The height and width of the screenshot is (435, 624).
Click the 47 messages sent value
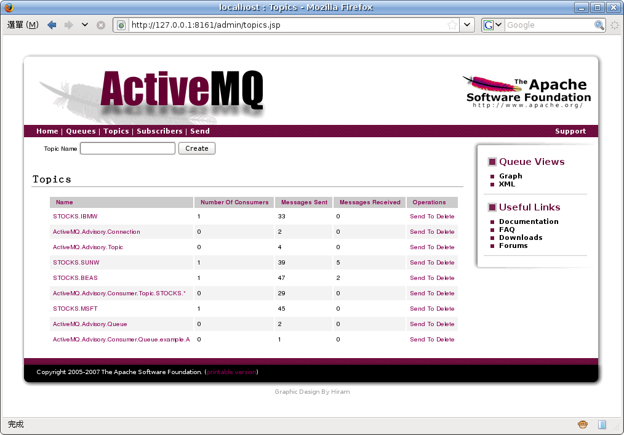click(281, 277)
